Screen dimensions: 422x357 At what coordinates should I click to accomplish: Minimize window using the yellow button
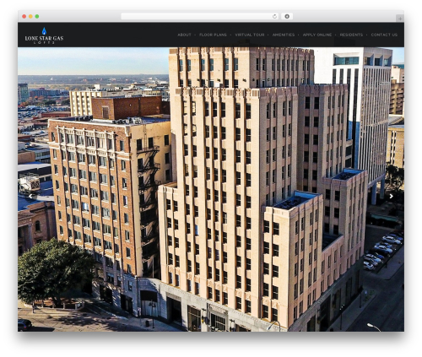click(x=30, y=16)
